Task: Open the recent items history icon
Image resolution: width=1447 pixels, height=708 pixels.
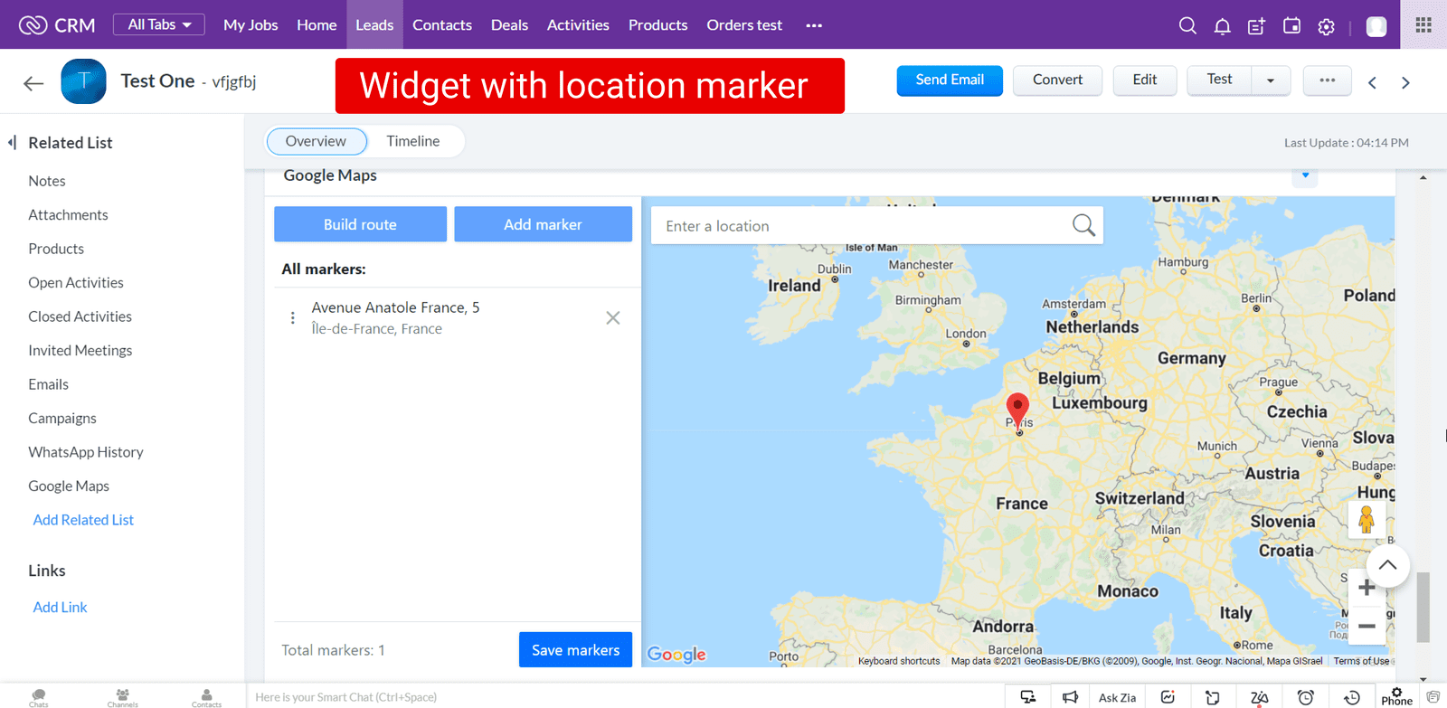Action: click(x=1352, y=697)
